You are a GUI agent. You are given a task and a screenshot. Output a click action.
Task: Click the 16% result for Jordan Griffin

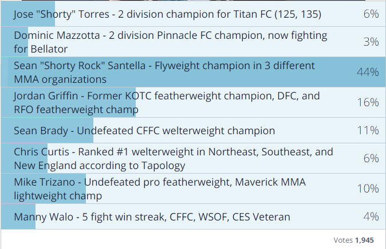point(368,102)
